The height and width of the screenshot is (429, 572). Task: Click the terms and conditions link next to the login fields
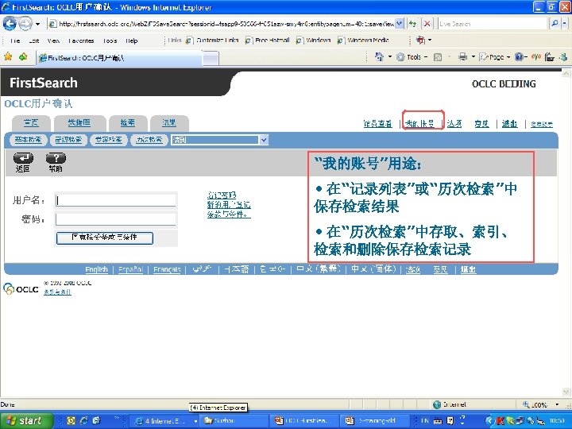tap(229, 214)
